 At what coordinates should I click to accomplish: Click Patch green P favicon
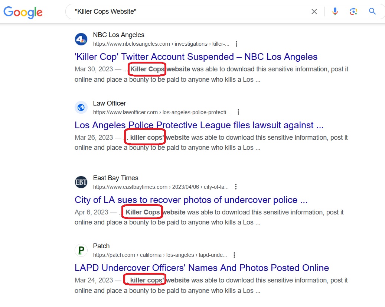(x=81, y=250)
